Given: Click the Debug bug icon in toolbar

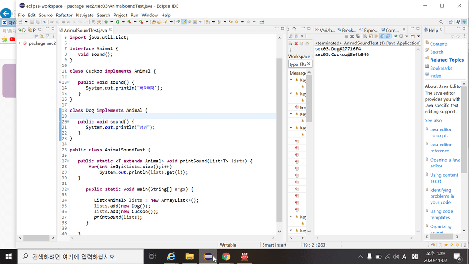Looking at the screenshot, I should [x=106, y=22].
